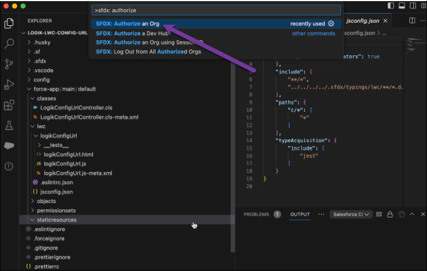Click the command palette input field
The image size is (427, 271).
216,10
